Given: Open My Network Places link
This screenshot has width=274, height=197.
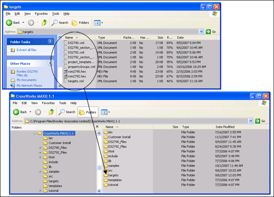Looking at the screenshot, I should pyautogui.click(x=30, y=85).
